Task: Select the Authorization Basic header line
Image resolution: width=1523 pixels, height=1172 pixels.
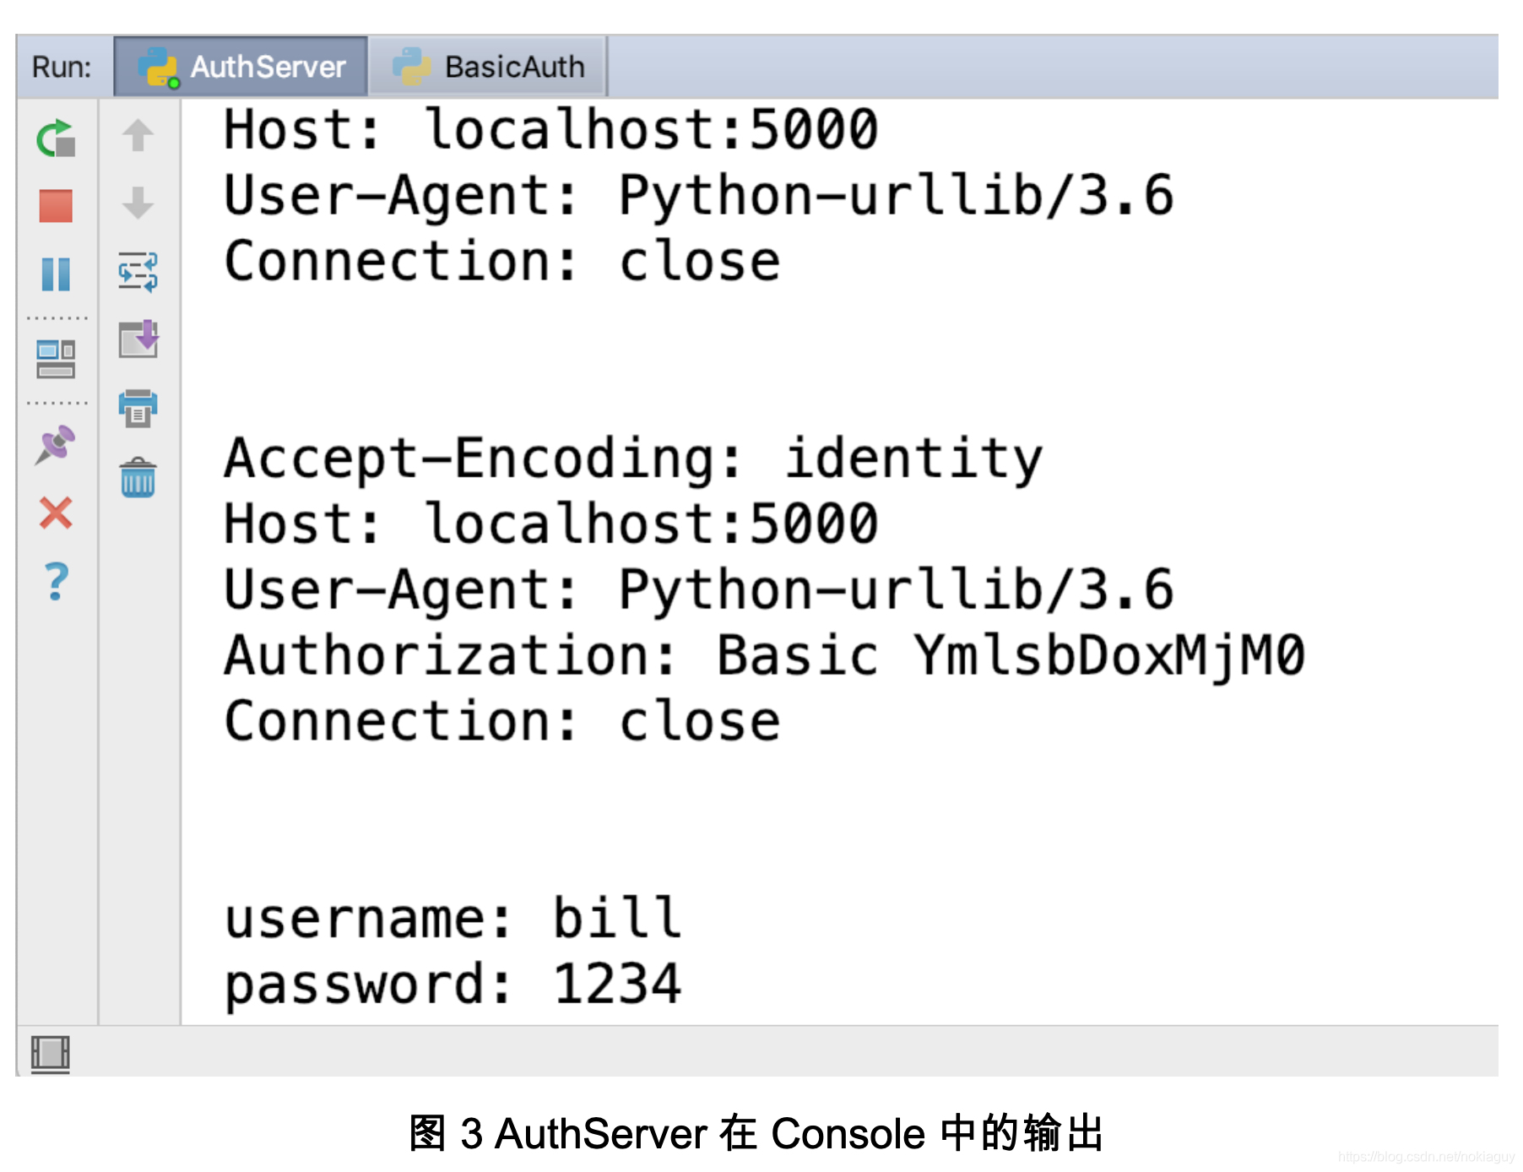Action: (760, 654)
